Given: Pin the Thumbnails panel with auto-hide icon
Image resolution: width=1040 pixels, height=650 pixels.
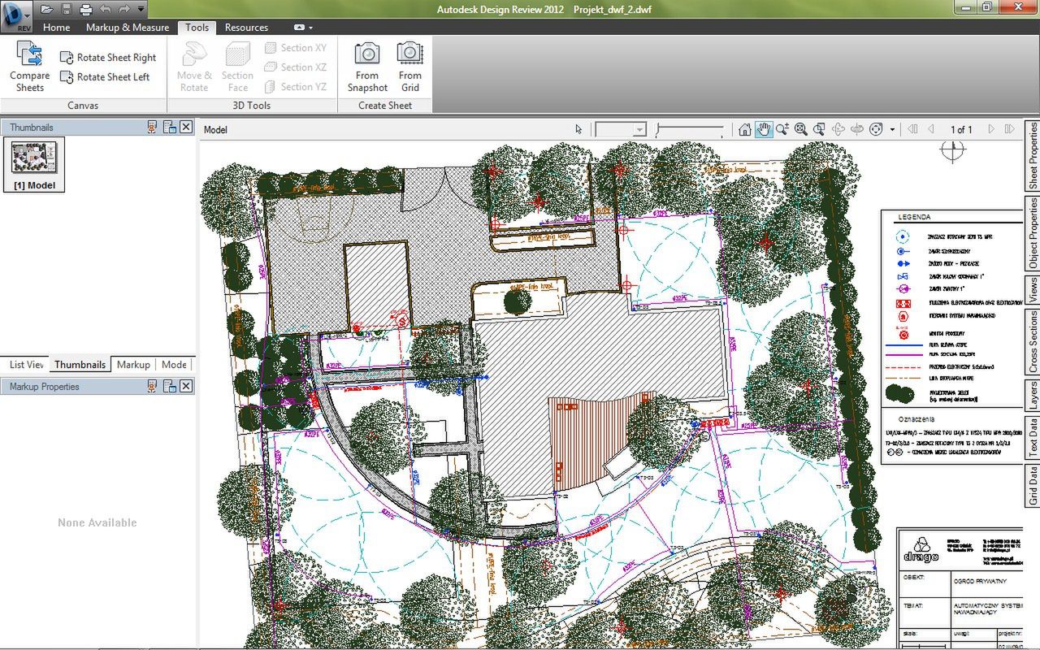Looking at the screenshot, I should point(152,128).
